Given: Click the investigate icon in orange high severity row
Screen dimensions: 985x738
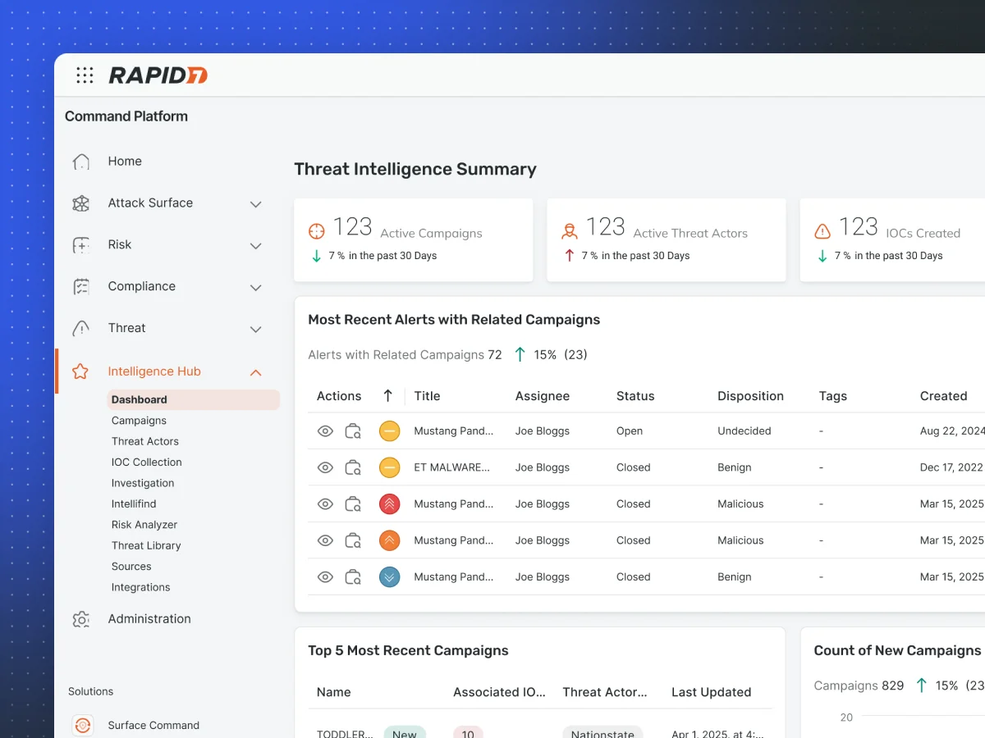Looking at the screenshot, I should coord(353,540).
